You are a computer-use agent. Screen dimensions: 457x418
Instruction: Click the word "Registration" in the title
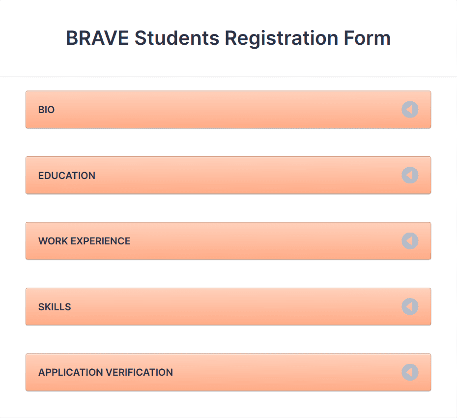click(281, 39)
